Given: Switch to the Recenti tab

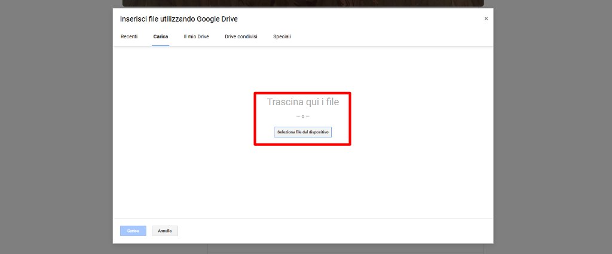Looking at the screenshot, I should coord(129,36).
